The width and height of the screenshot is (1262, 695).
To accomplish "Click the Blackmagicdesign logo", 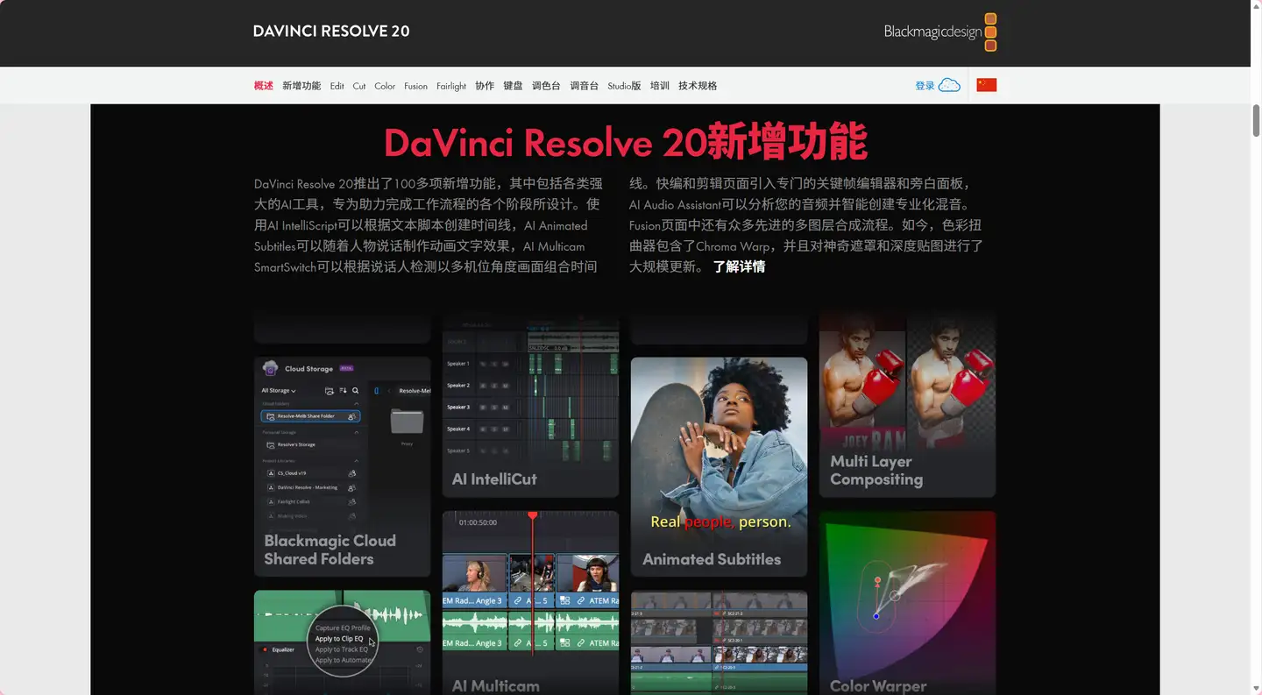I will click(x=939, y=32).
